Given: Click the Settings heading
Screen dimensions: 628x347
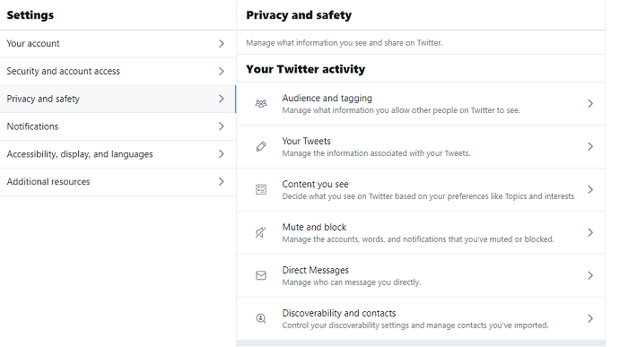Looking at the screenshot, I should tap(30, 15).
